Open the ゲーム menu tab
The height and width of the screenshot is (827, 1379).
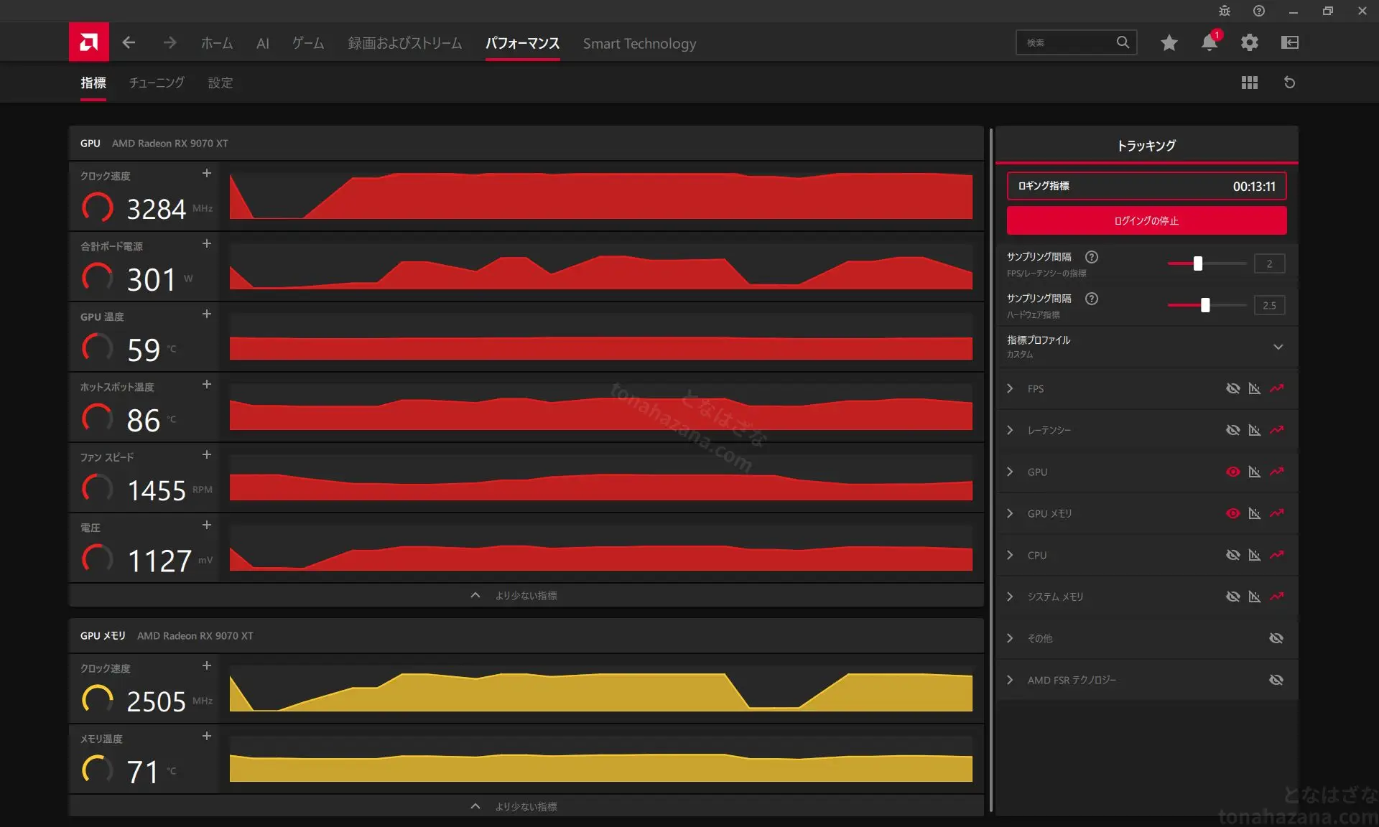308,43
